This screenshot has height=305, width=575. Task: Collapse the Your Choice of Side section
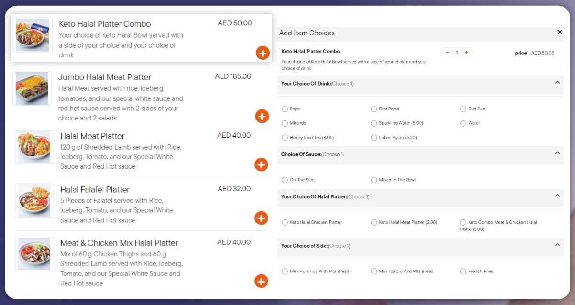pos(557,246)
